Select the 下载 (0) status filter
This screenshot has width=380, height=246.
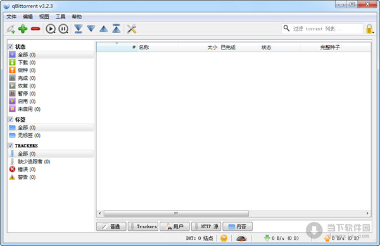point(51,63)
